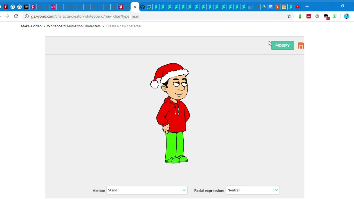Open Whiteboard Animation Characters breadcrumb link

pyautogui.click(x=74, y=26)
